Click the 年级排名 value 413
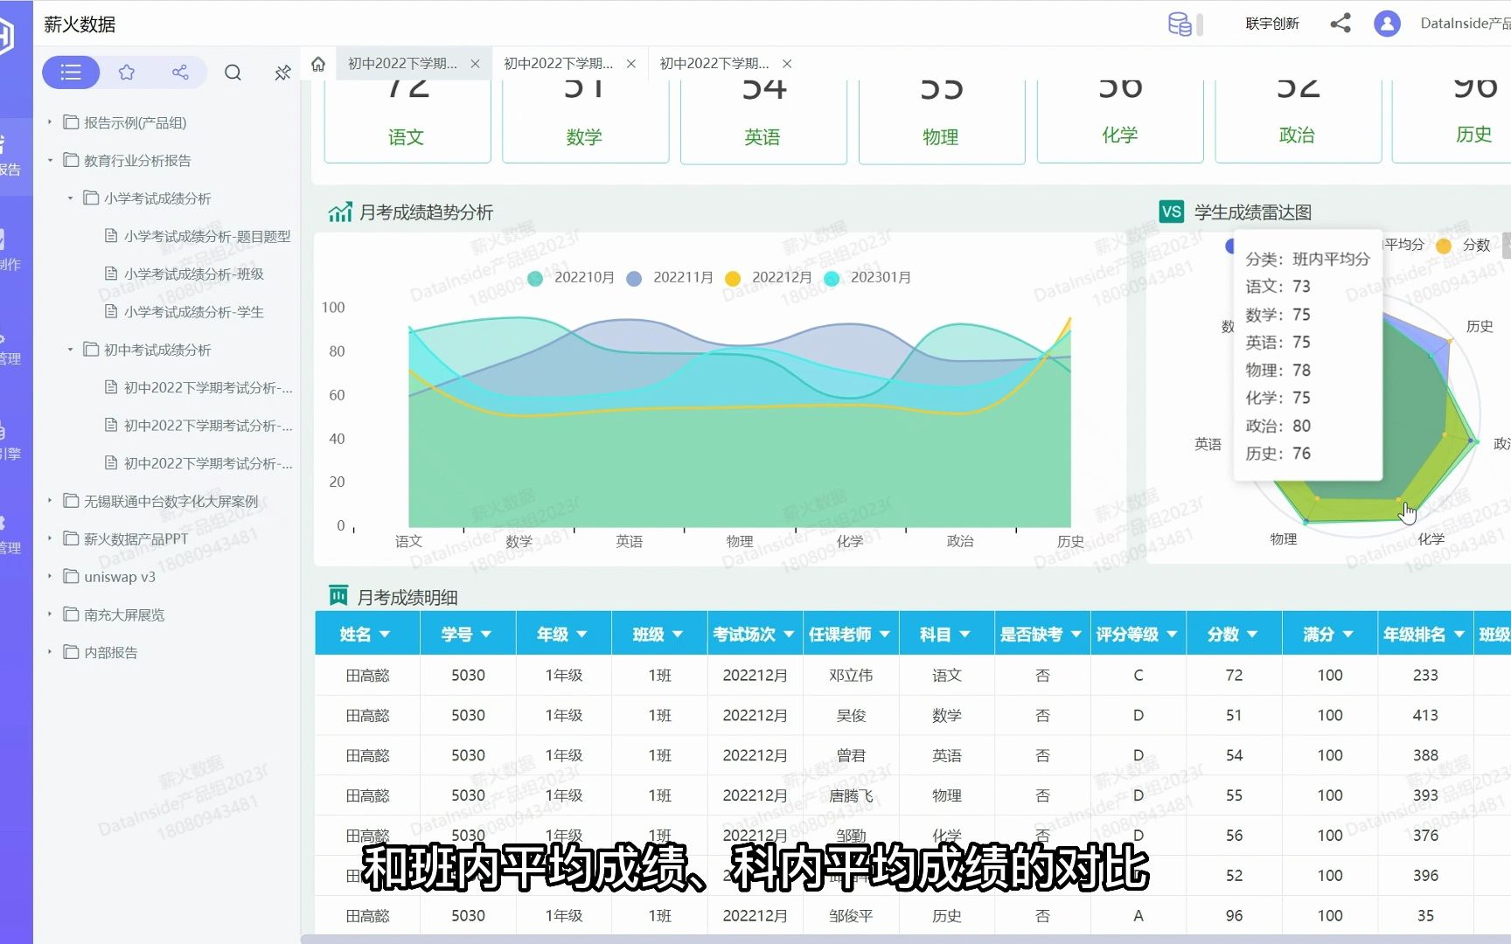Screen dimensions: 1511x944 1425,716
